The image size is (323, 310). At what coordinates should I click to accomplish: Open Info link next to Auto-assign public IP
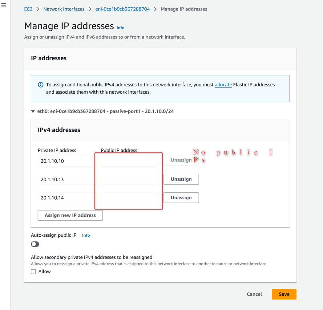pos(86,235)
